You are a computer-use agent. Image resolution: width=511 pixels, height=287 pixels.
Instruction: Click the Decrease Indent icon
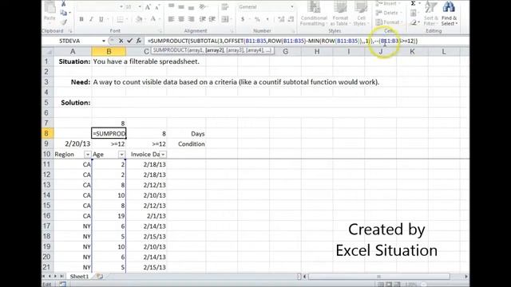tap(202, 19)
